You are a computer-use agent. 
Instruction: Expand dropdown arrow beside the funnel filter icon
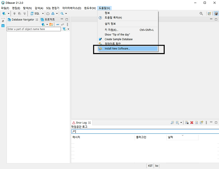coord(68,29)
